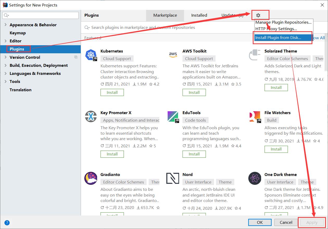Click the Cancel button

coord(286,222)
